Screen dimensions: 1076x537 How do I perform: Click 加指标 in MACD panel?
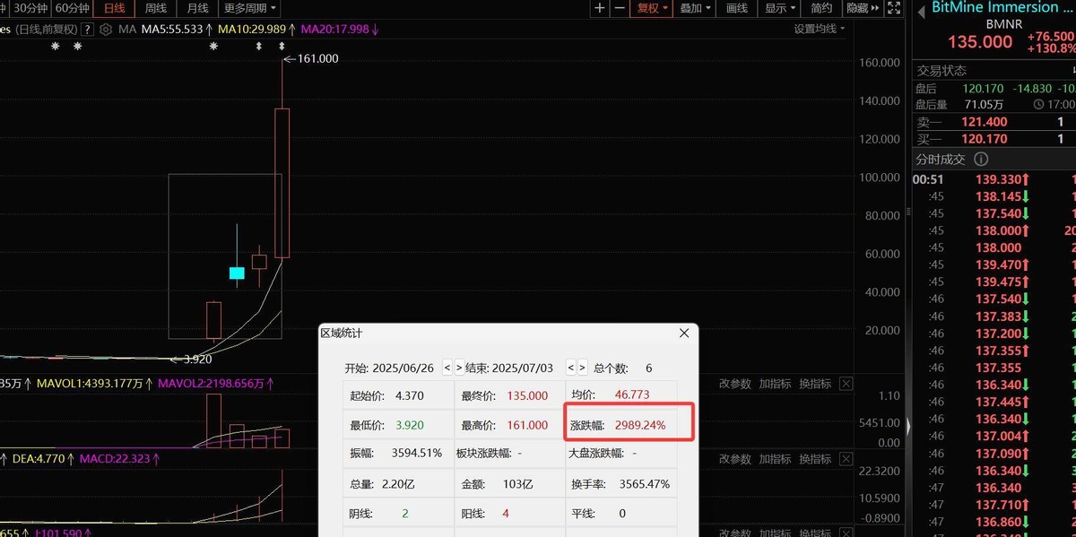point(775,459)
